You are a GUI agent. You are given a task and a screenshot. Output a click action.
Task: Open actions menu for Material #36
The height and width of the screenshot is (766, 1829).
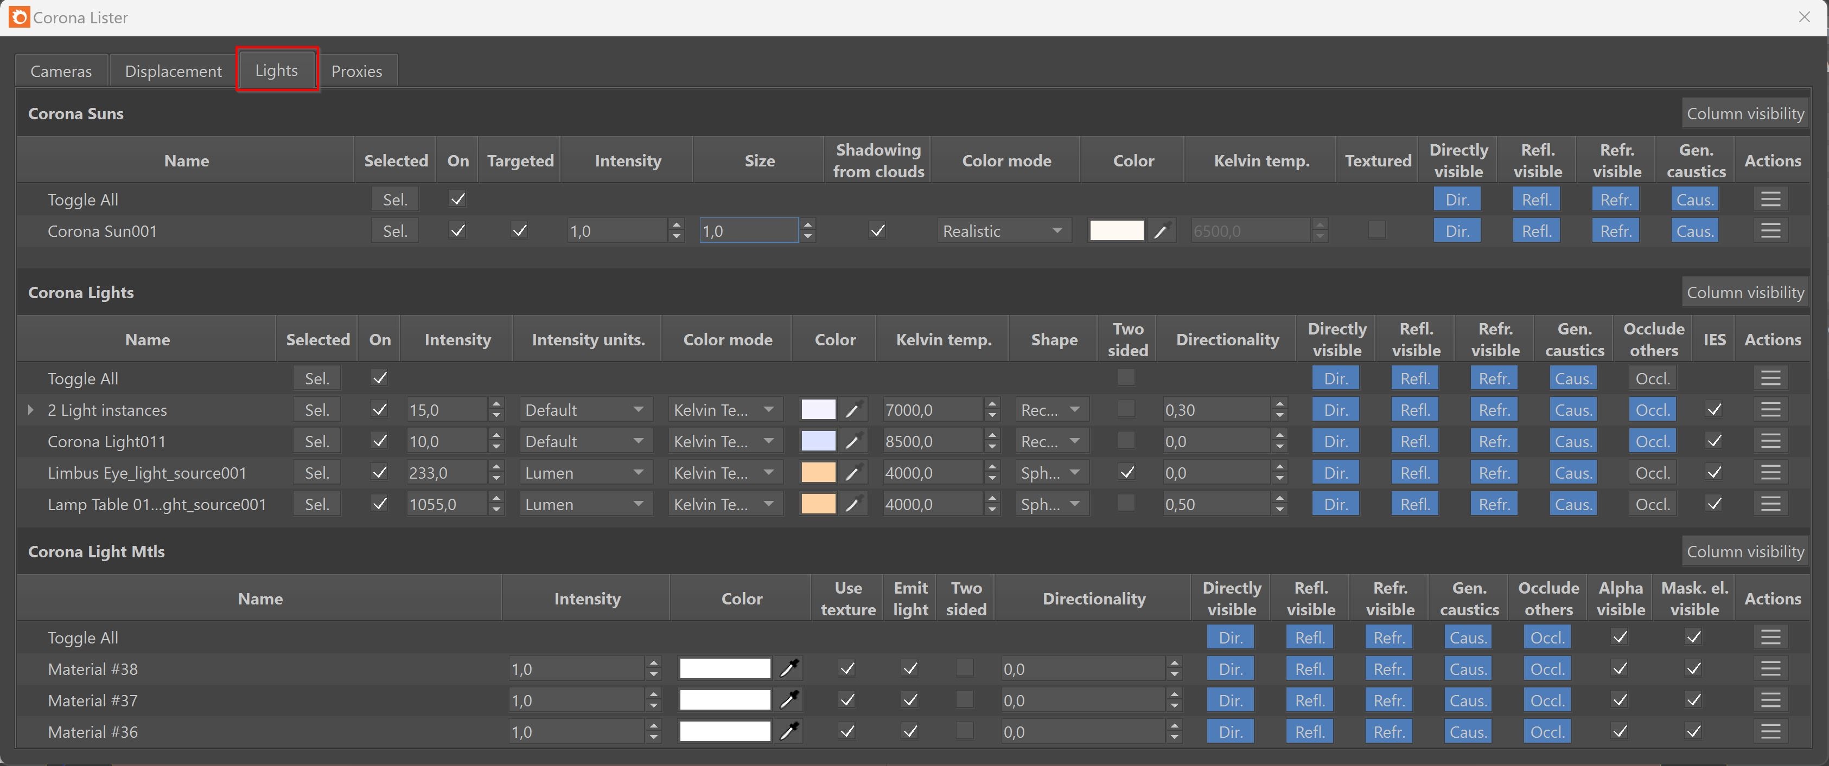[x=1770, y=731]
